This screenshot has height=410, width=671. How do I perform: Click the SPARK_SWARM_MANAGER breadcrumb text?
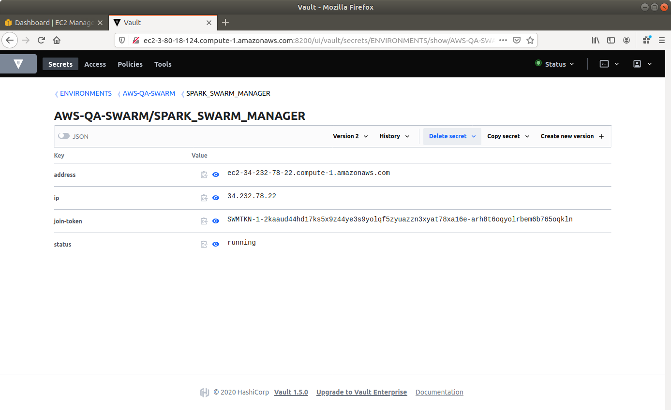click(228, 93)
